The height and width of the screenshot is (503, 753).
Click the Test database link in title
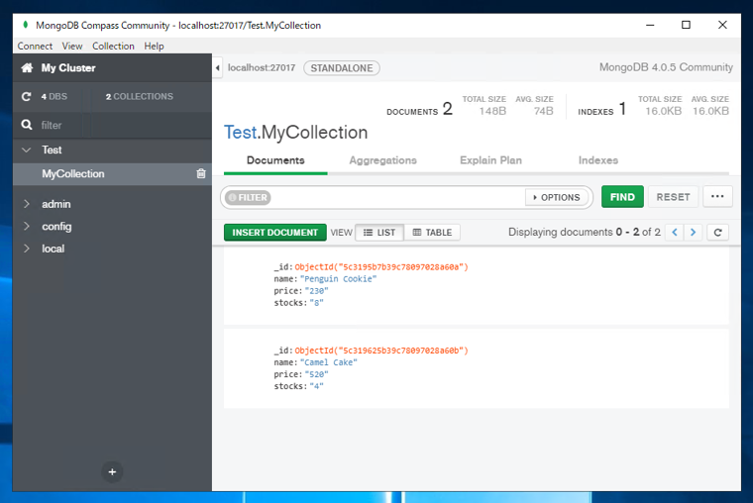coord(240,133)
